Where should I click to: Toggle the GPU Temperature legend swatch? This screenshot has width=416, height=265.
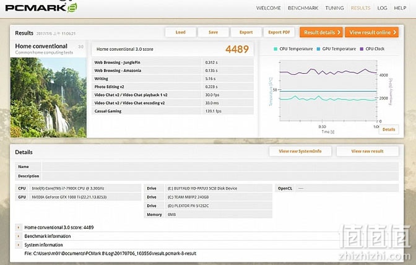(318, 49)
